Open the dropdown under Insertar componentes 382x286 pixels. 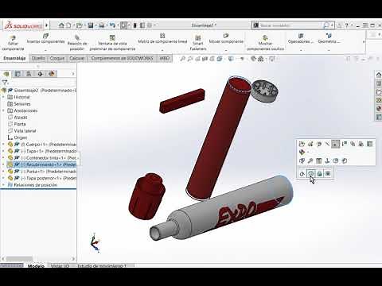click(45, 50)
